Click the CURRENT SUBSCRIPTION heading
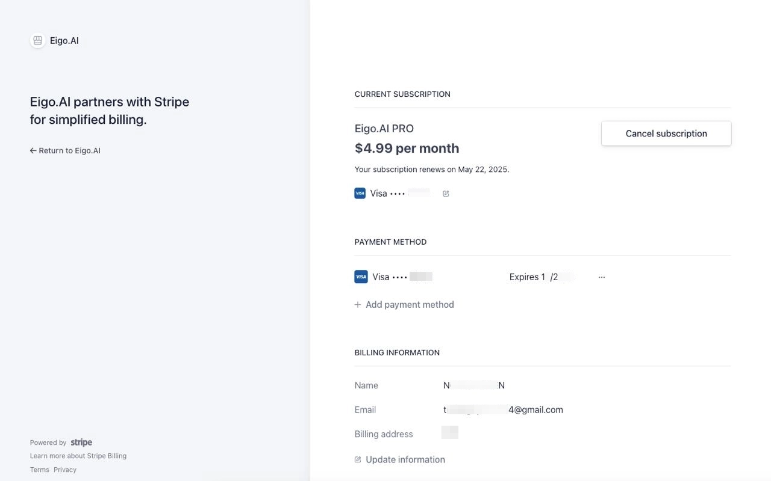This screenshot has width=771, height=481. pyautogui.click(x=402, y=94)
